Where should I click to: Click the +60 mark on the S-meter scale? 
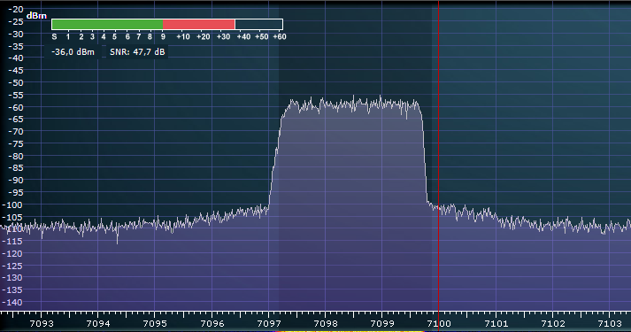(280, 36)
